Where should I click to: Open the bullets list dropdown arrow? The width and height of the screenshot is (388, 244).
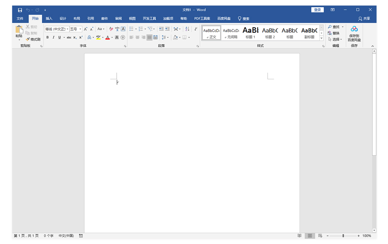click(136, 29)
